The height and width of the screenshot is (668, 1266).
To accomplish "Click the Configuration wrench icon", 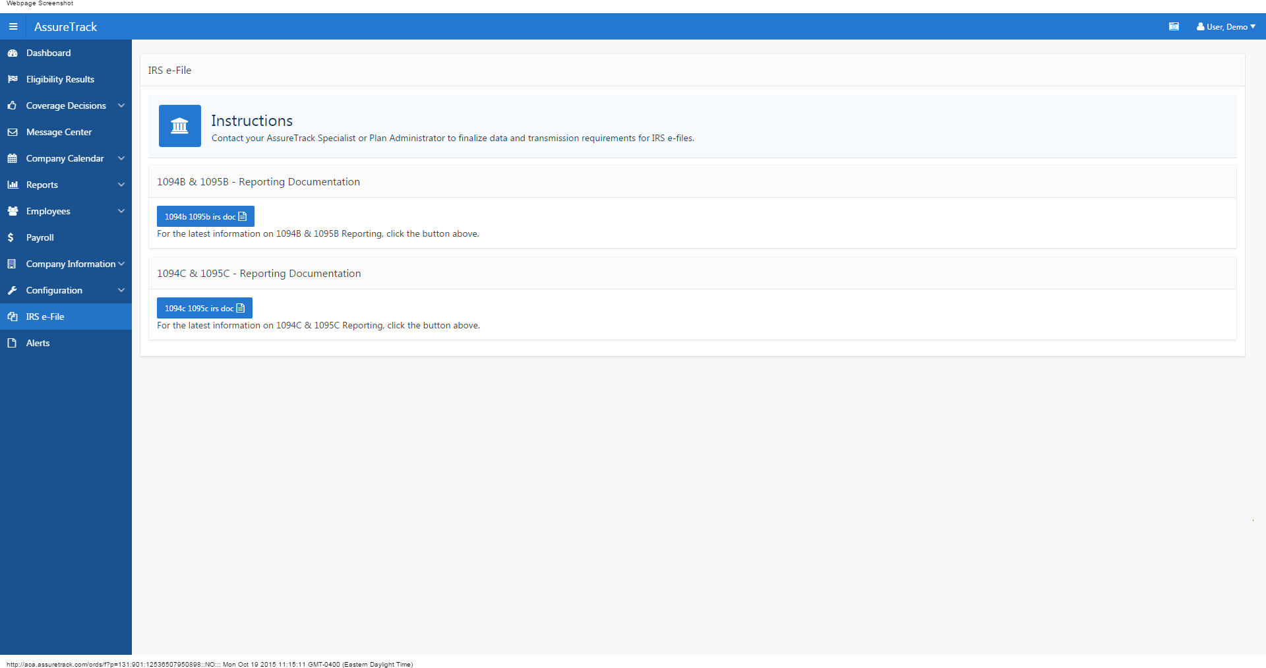I will [x=12, y=291].
